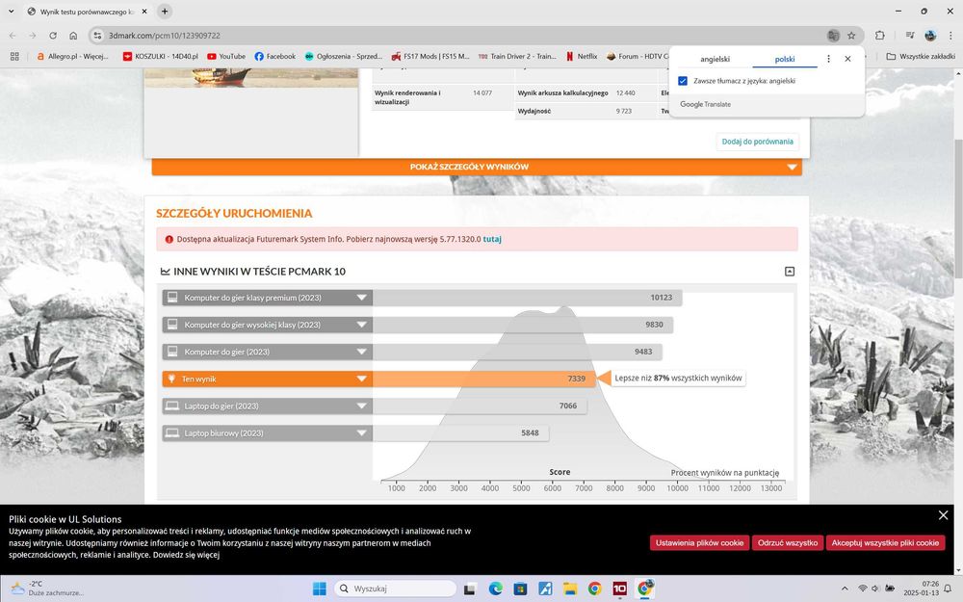The height and width of the screenshot is (602, 963).
Task: Go to the browser home page icon
Action: (73, 36)
